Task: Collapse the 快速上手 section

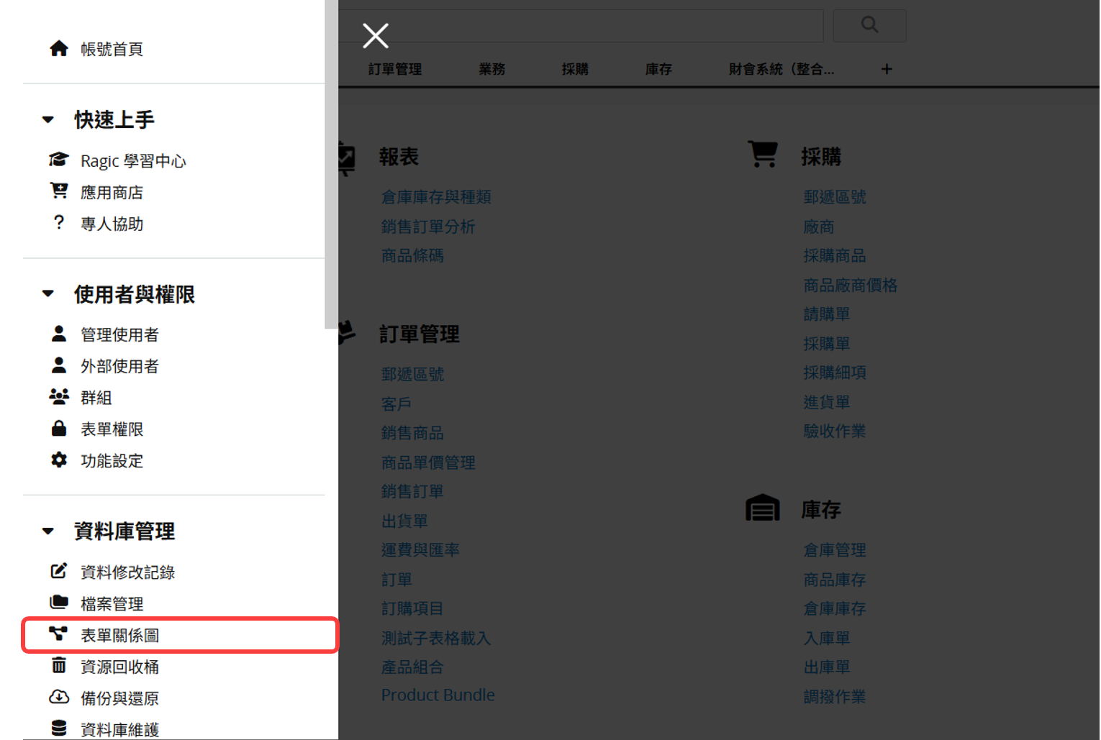Action: click(x=48, y=119)
